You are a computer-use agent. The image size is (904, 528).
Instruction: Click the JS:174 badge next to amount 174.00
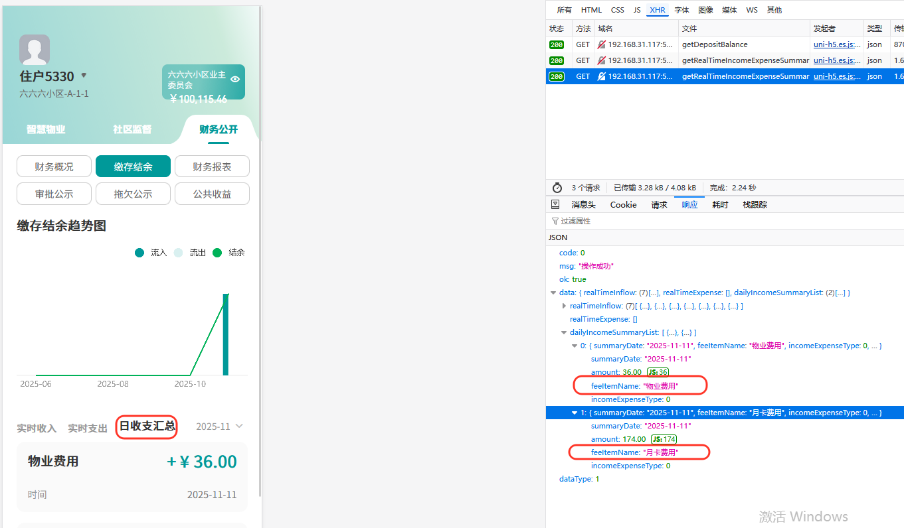664,438
